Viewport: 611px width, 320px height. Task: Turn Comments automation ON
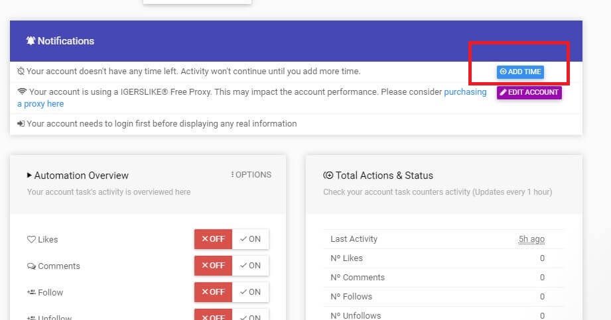click(250, 266)
